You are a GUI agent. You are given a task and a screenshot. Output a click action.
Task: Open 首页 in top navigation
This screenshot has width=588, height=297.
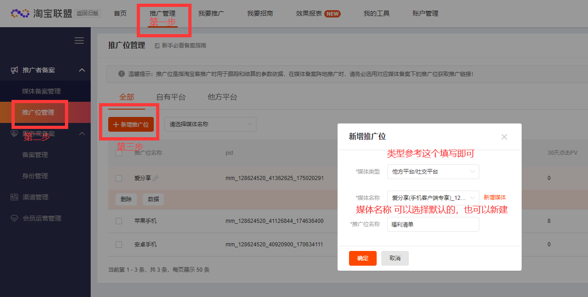(120, 14)
